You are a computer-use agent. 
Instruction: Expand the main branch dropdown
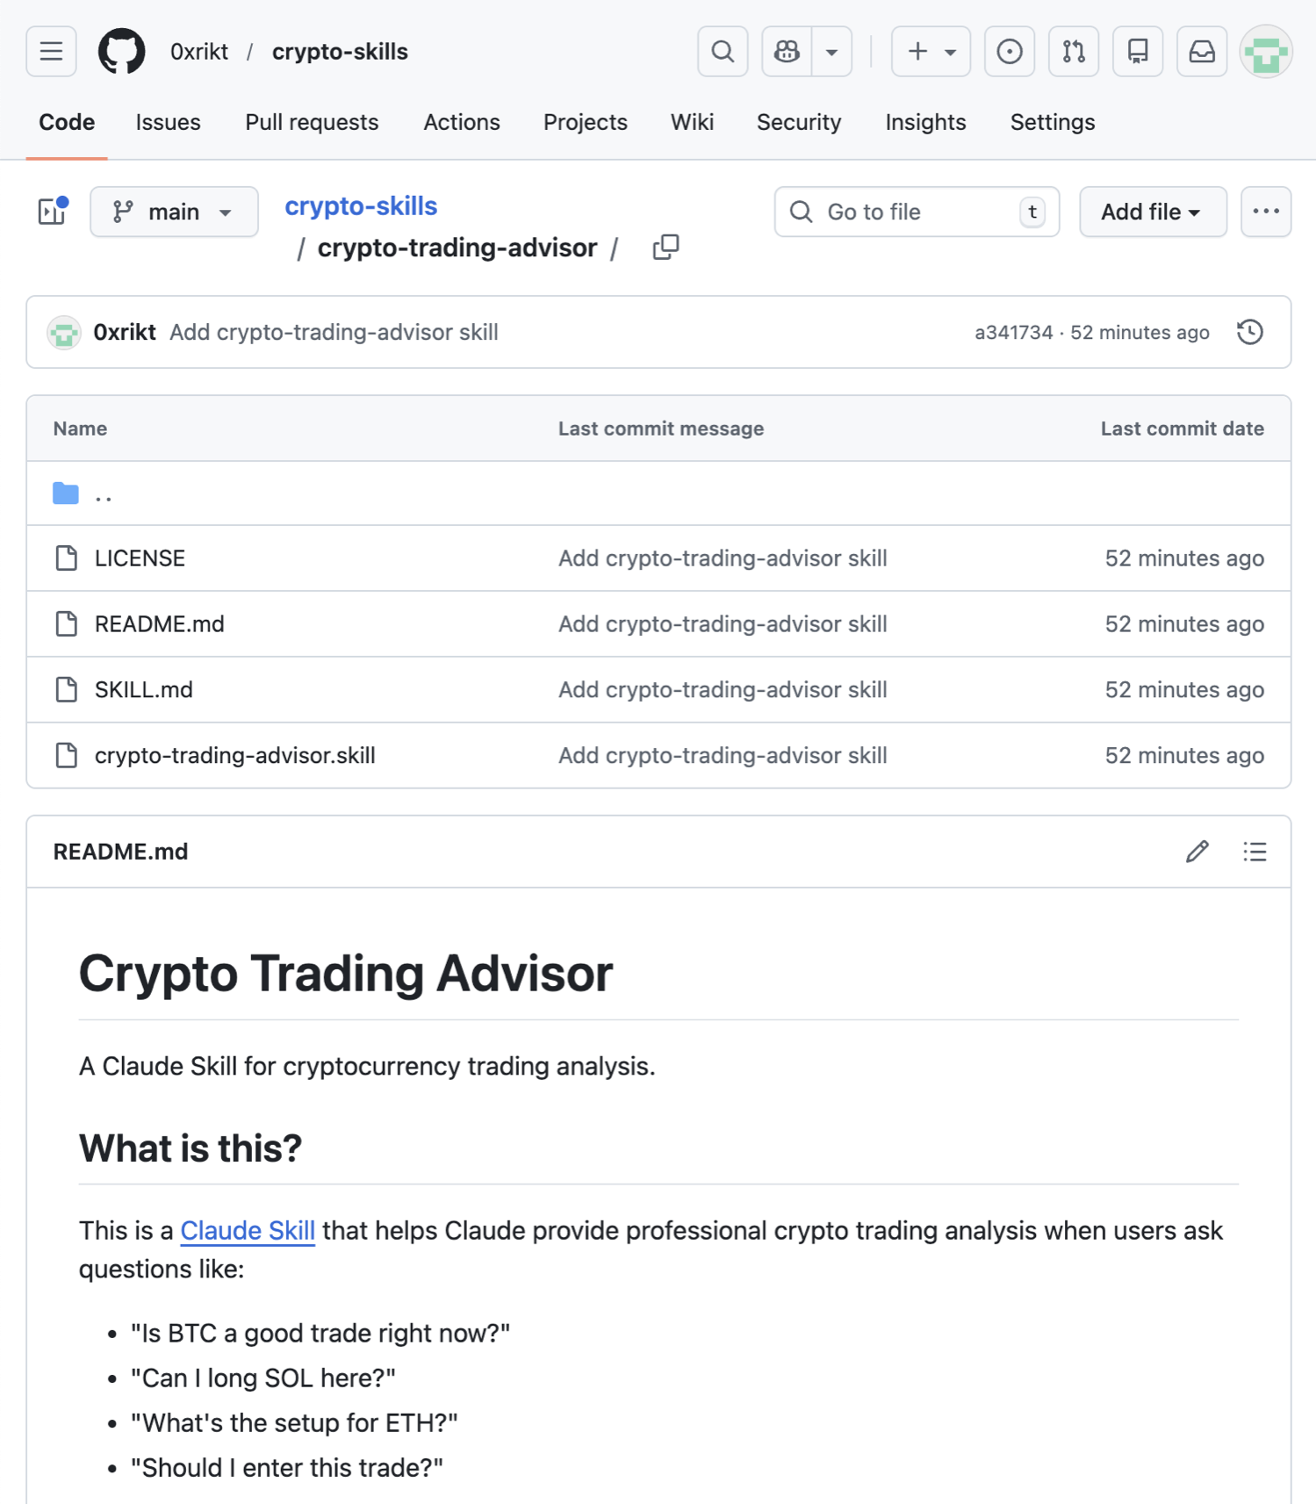click(174, 212)
